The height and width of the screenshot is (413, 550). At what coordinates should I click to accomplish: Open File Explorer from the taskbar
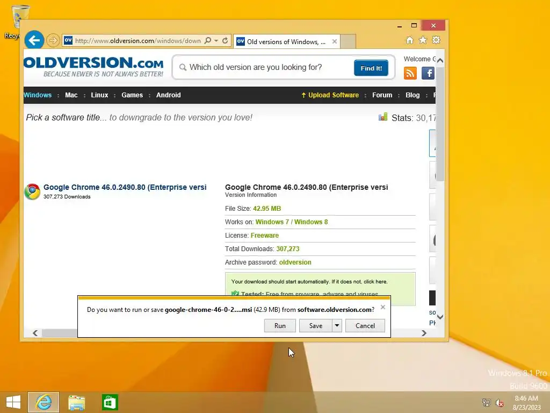[76, 402]
